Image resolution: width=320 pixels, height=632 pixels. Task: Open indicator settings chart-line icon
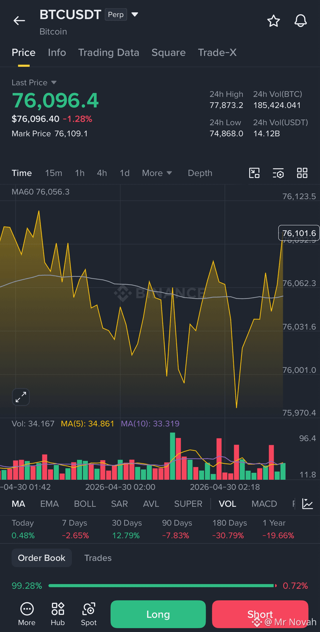tap(308, 504)
